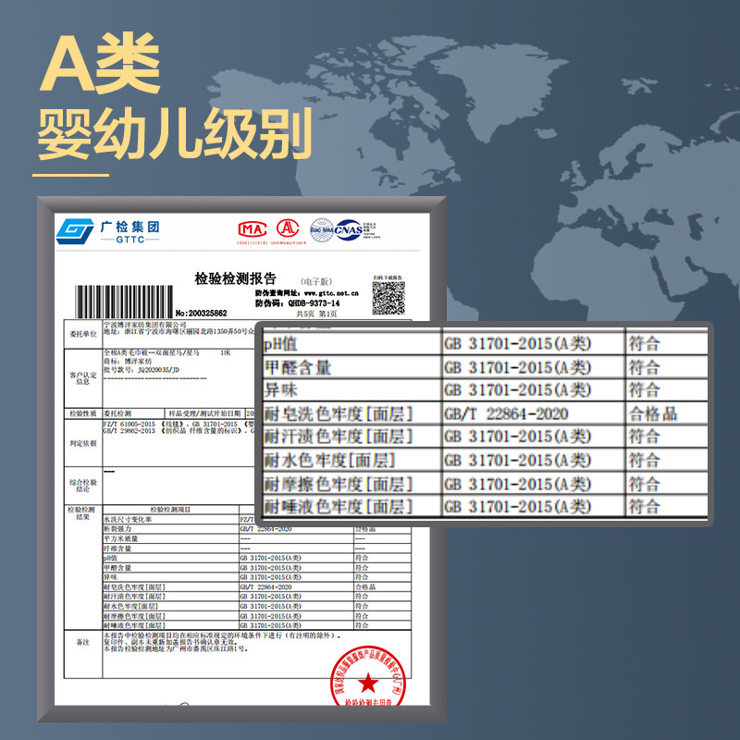This screenshot has width=740, height=740.
Task: Click the '委托单位' row label
Action: [83, 334]
